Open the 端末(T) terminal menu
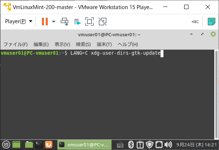This screenshot has height=150, width=219. point(104,44)
